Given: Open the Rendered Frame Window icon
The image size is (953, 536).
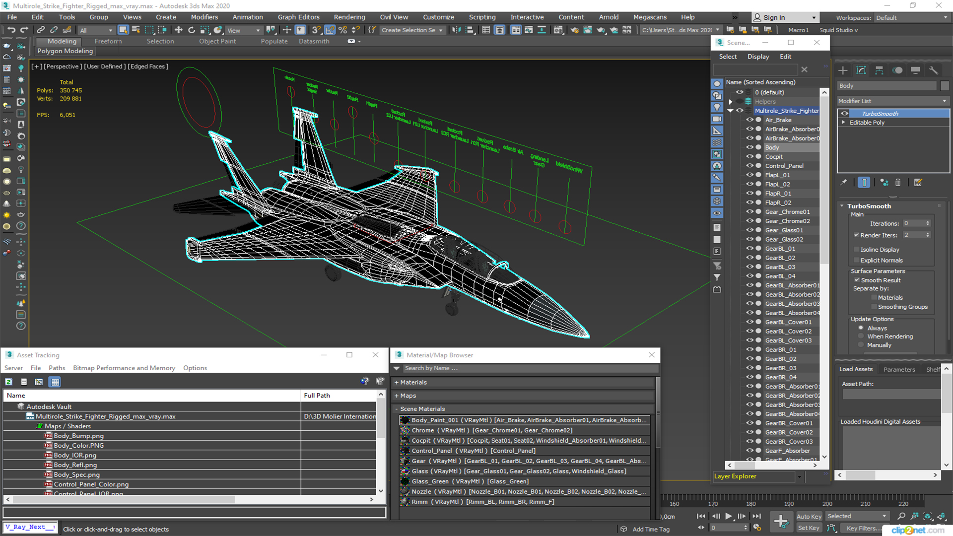Looking at the screenshot, I should [588, 30].
